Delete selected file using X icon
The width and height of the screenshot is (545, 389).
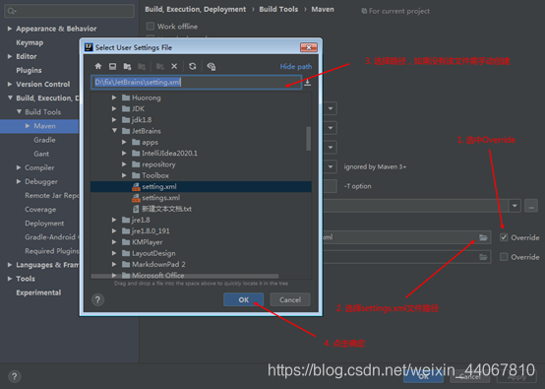174,66
